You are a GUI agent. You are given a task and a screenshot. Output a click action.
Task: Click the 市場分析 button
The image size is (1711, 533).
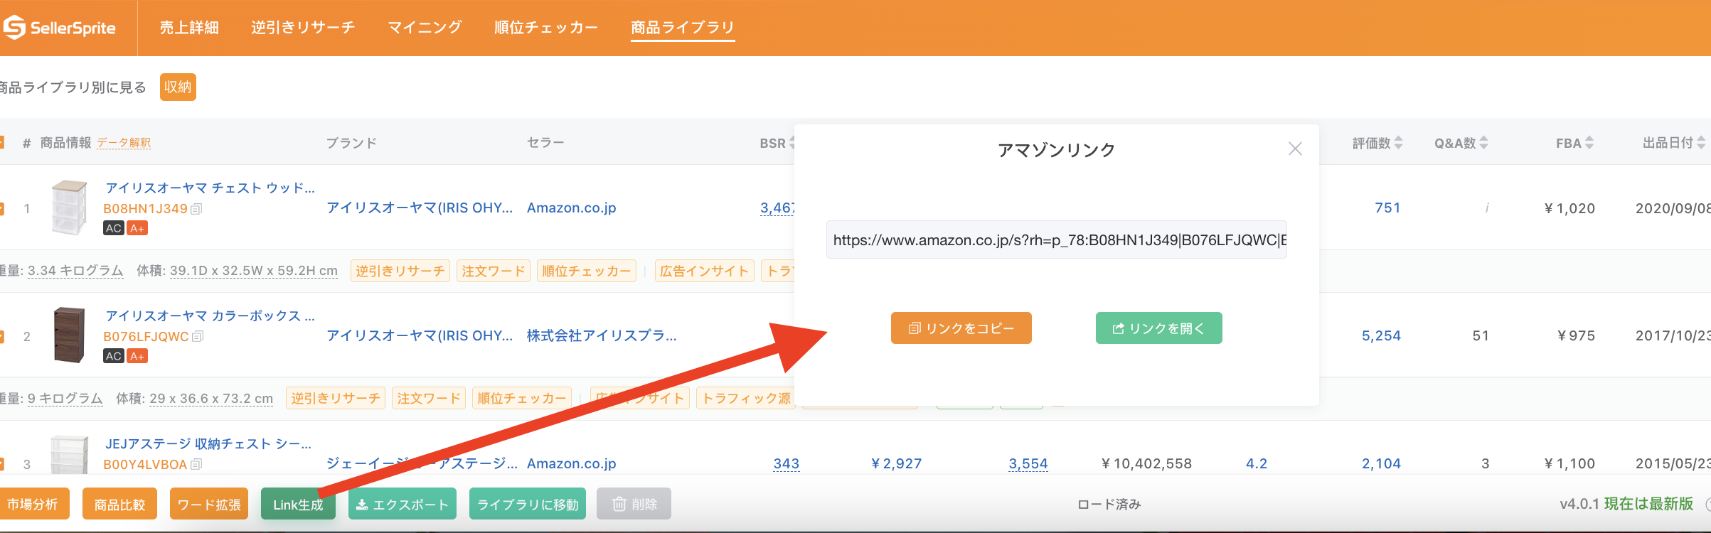pos(33,504)
